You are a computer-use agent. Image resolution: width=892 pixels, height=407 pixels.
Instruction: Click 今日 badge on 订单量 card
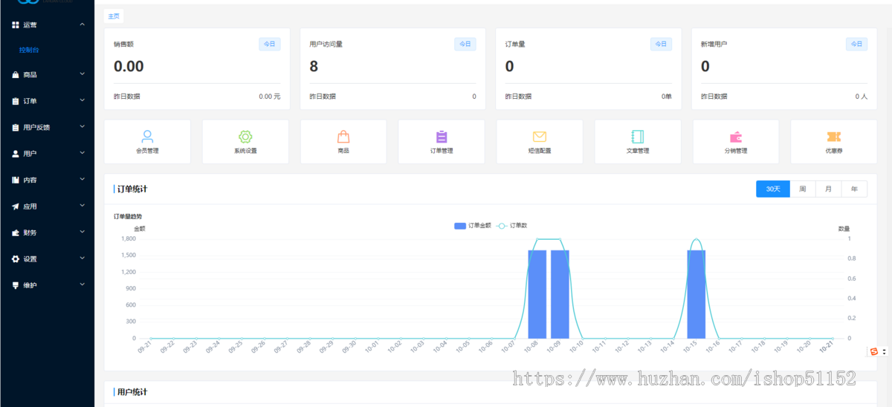point(661,44)
